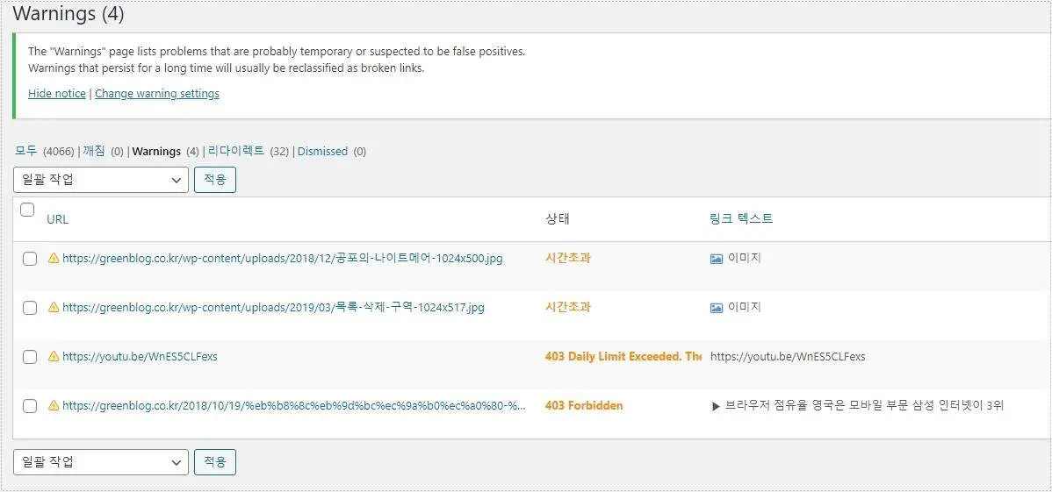The height and width of the screenshot is (492, 1052).
Task: Switch to the 모두 filter tab
Action: (27, 152)
